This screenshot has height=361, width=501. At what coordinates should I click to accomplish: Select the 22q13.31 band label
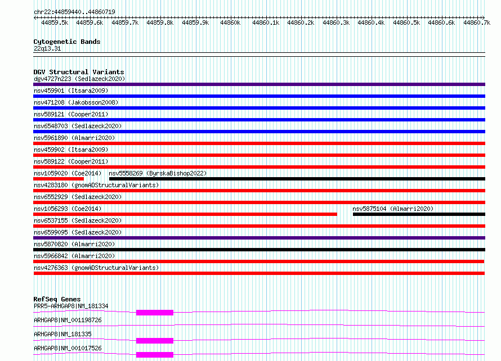click(x=47, y=48)
